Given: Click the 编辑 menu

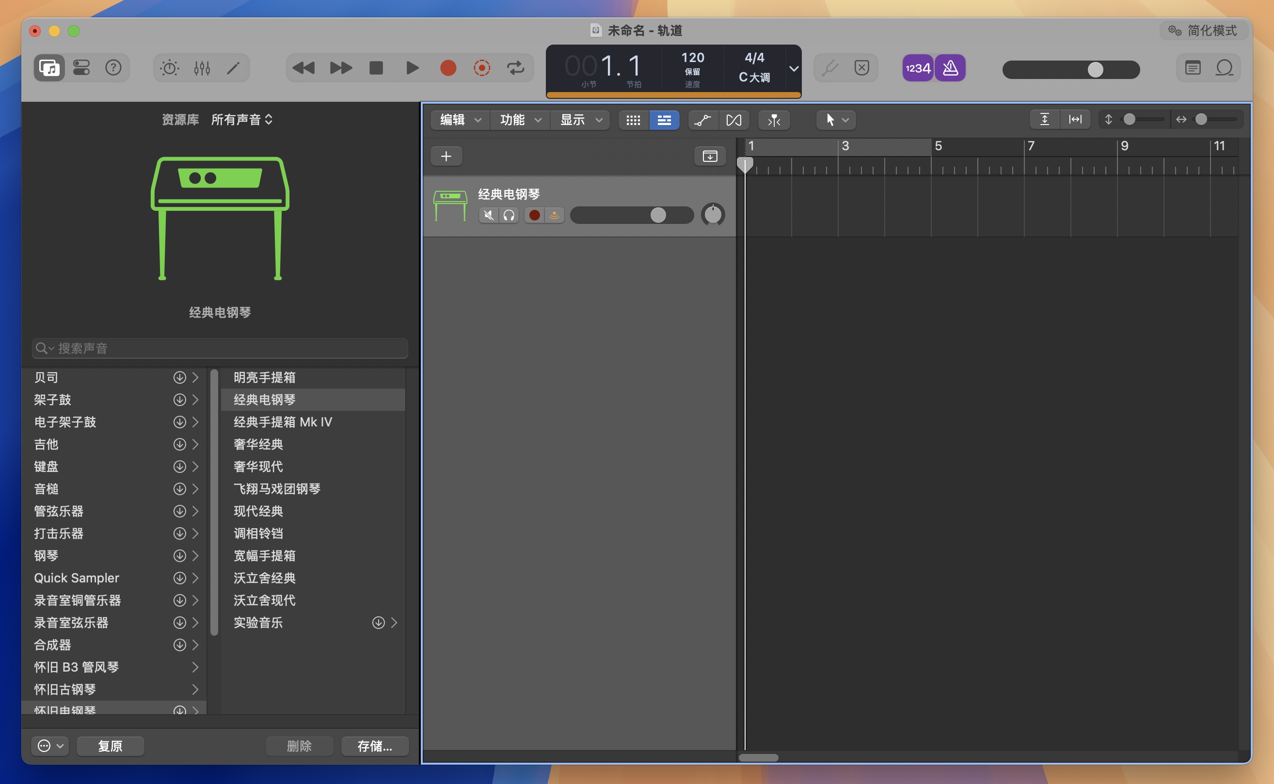Looking at the screenshot, I should pos(459,119).
